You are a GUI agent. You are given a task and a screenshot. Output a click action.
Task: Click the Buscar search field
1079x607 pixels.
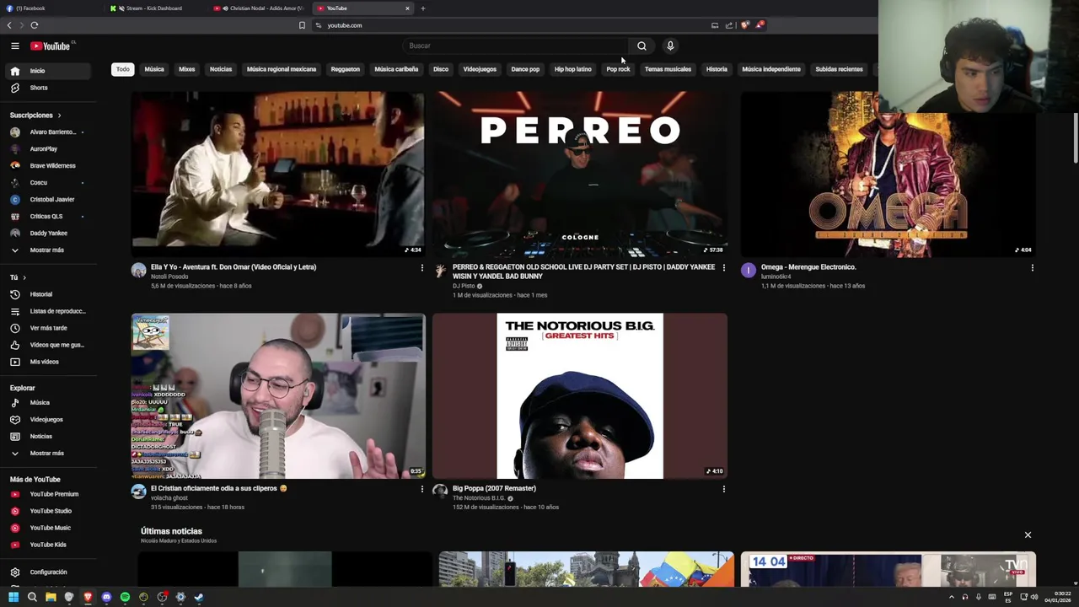516,46
